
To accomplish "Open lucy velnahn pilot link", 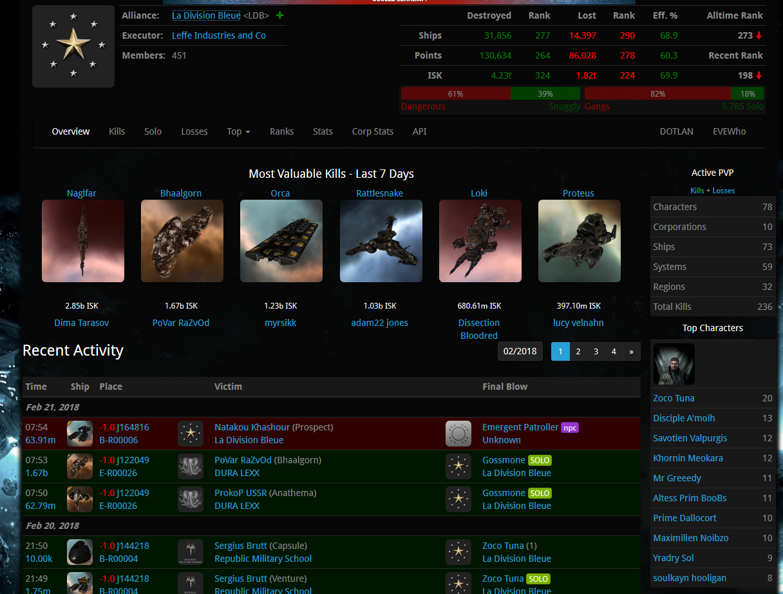I will pos(578,323).
